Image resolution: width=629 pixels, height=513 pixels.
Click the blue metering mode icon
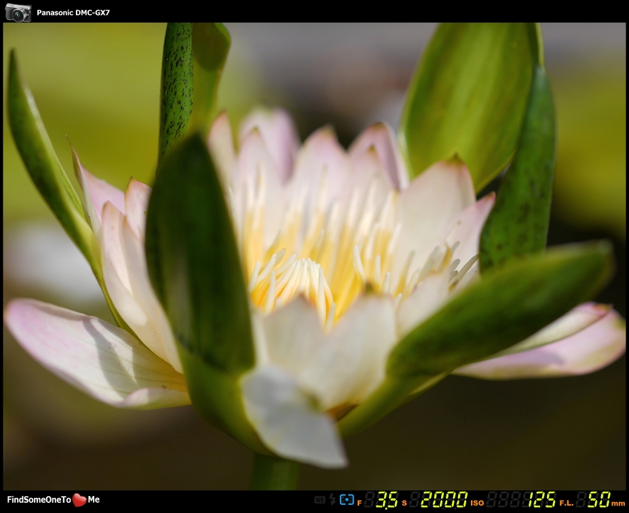click(347, 499)
